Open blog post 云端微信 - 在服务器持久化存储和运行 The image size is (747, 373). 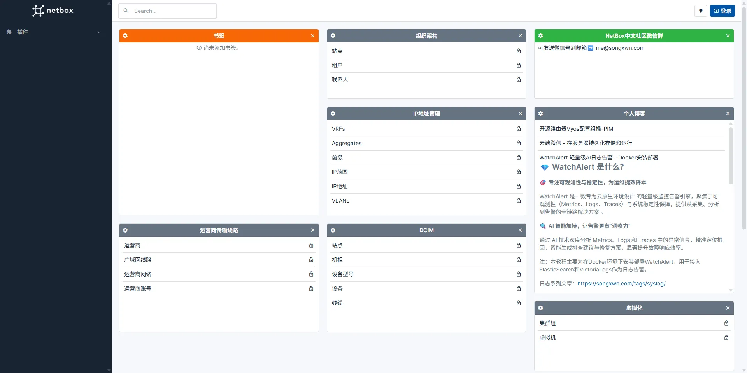[x=586, y=143]
